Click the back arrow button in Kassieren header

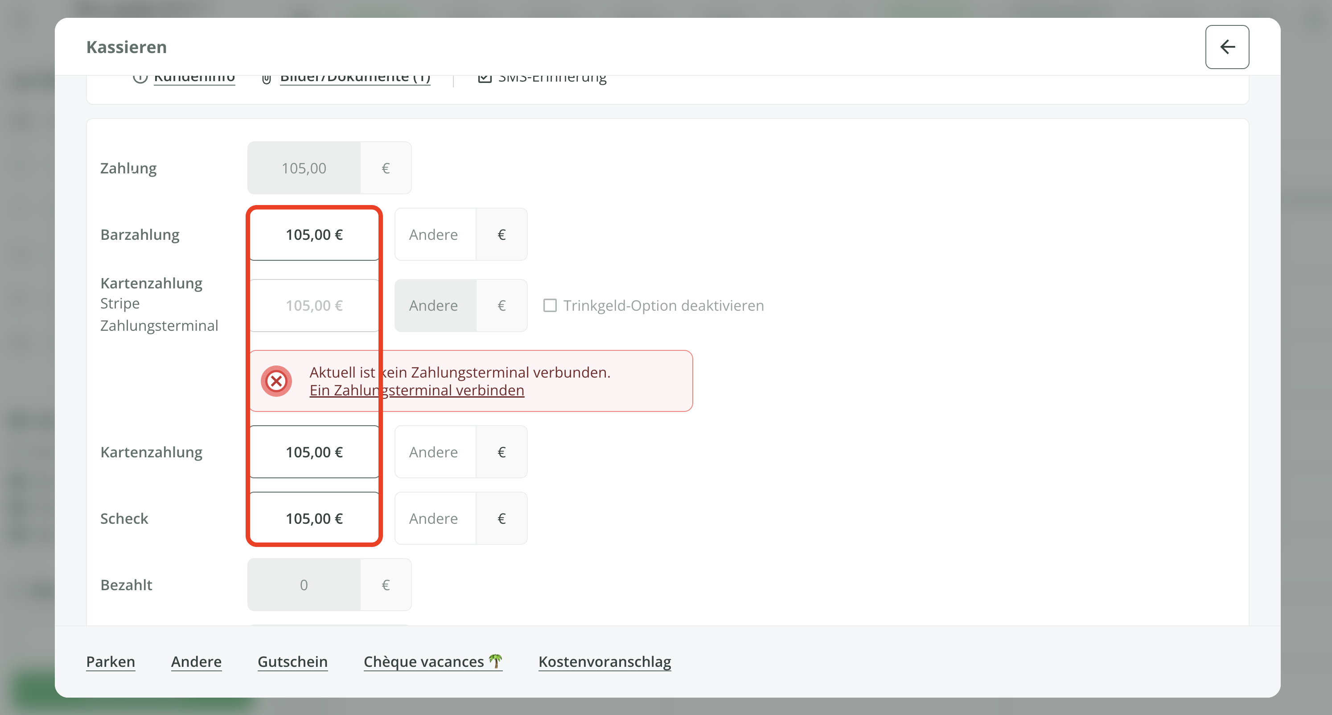click(1226, 47)
